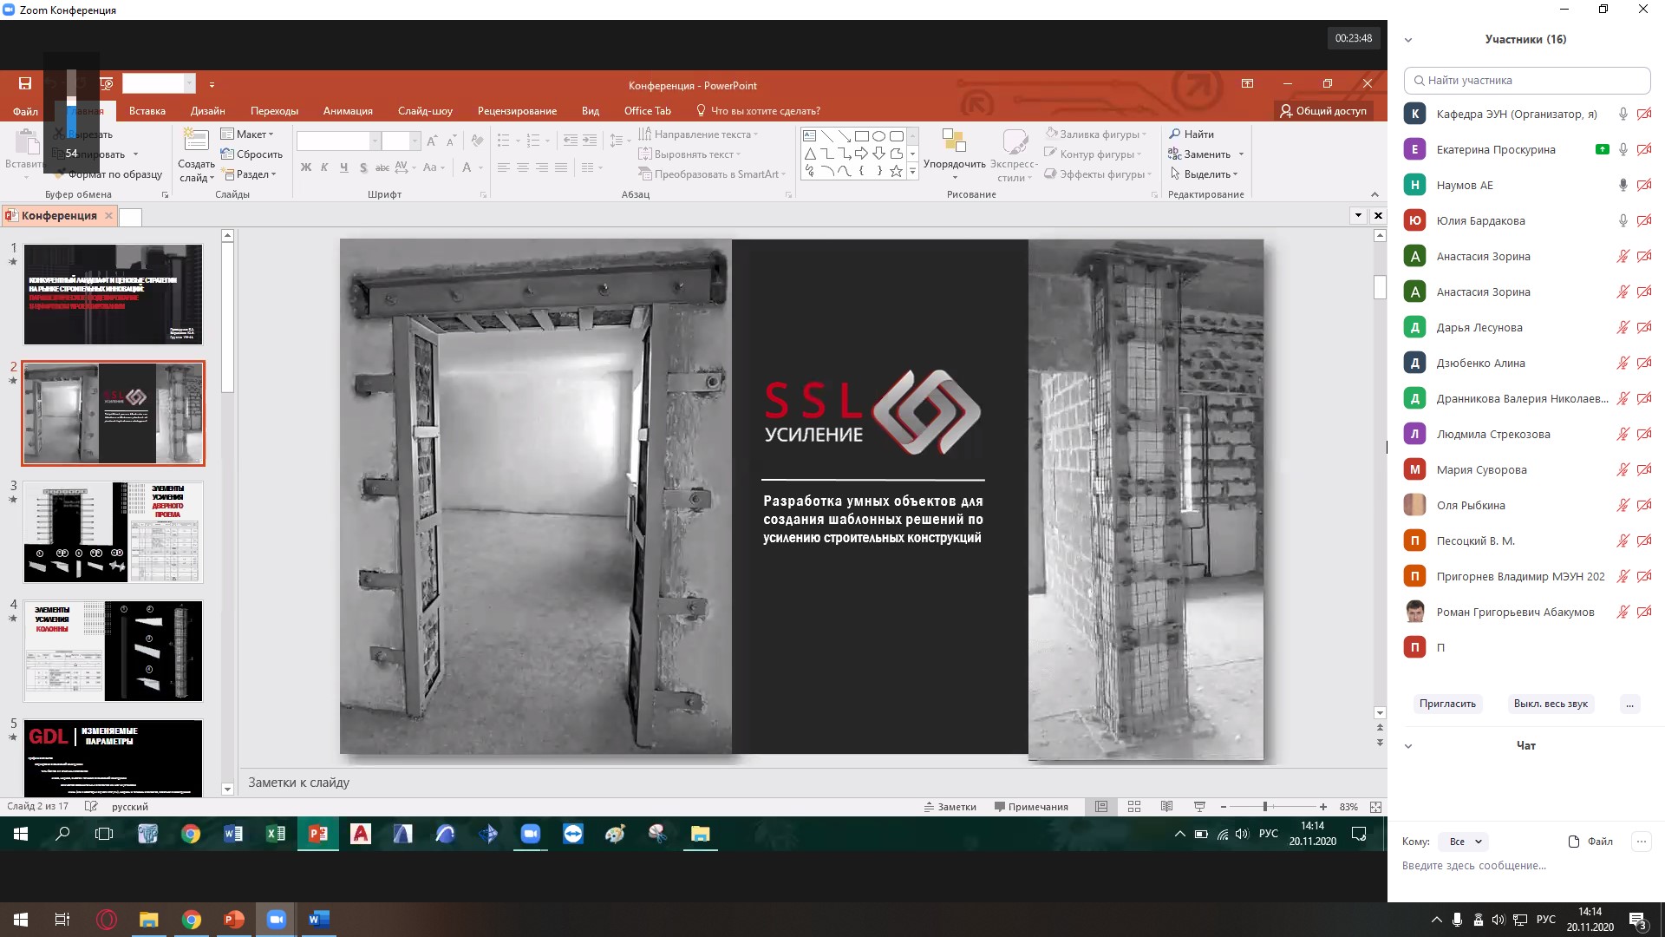Attach a file via chat Файл button
1665x937 pixels.
[1590, 842]
